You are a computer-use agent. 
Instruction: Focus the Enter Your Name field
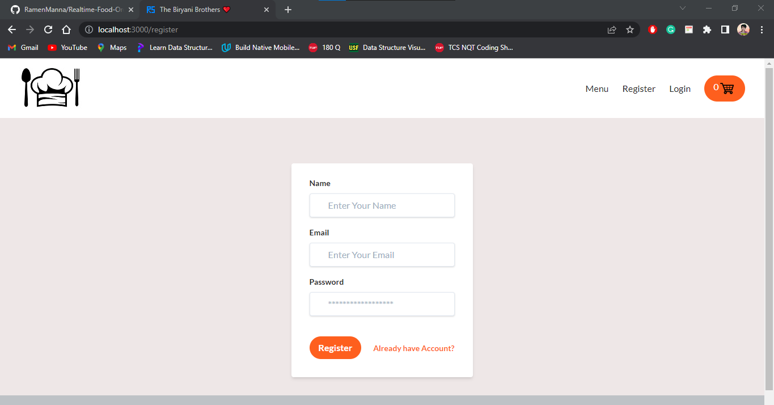click(382, 205)
